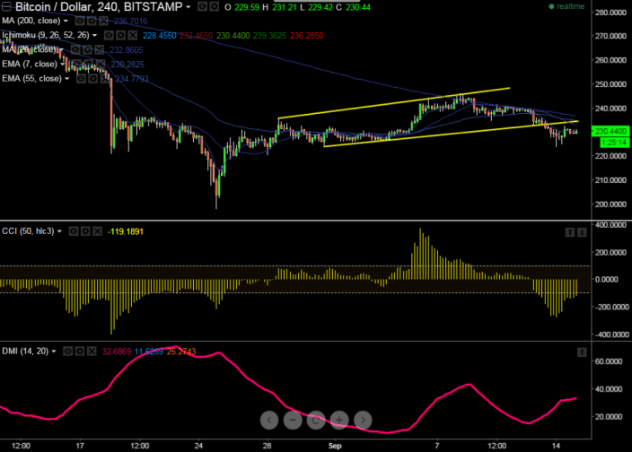
Task: Select the Ichimoku (9, 26, 52, 26) title
Action: (x=46, y=35)
